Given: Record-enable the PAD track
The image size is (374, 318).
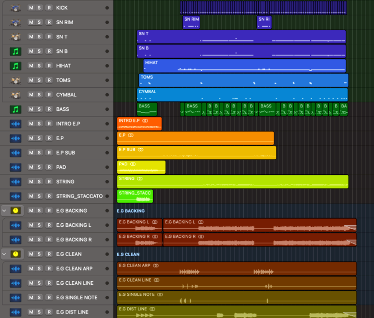Looking at the screenshot, I should [x=48, y=167].
